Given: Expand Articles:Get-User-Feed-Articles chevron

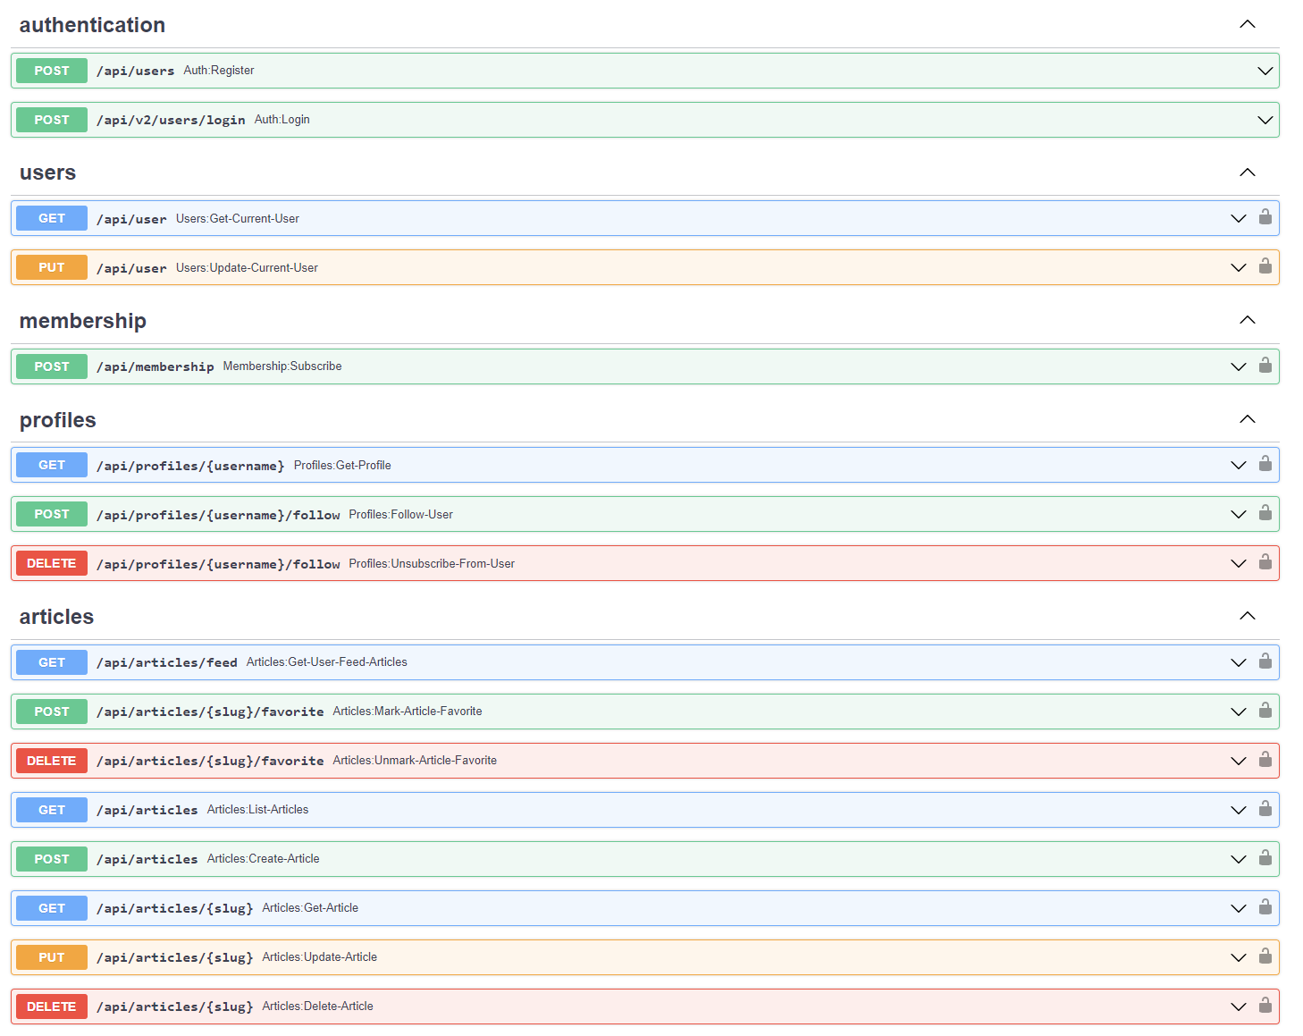Looking at the screenshot, I should point(1239,662).
